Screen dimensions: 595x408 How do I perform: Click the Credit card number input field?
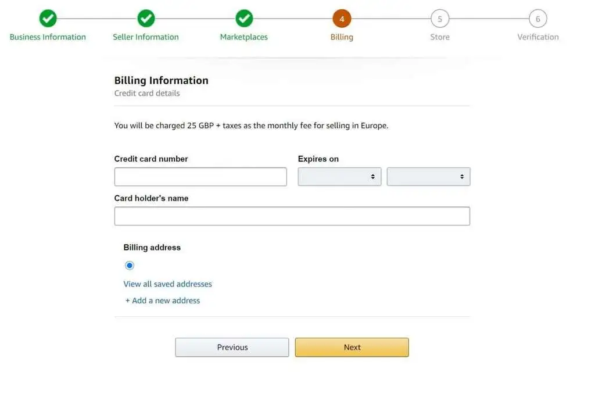coord(200,176)
